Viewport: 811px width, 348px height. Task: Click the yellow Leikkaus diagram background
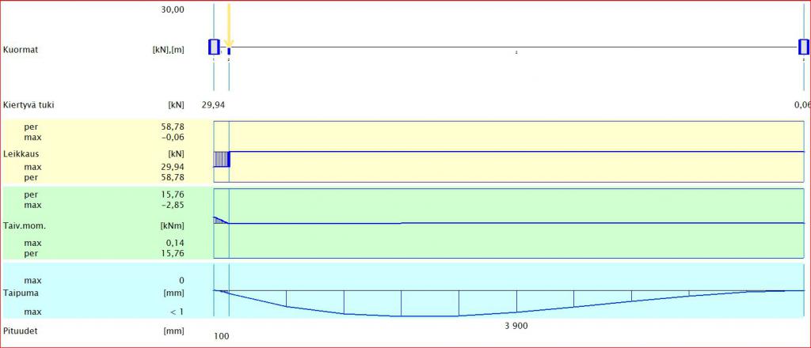tap(515, 134)
